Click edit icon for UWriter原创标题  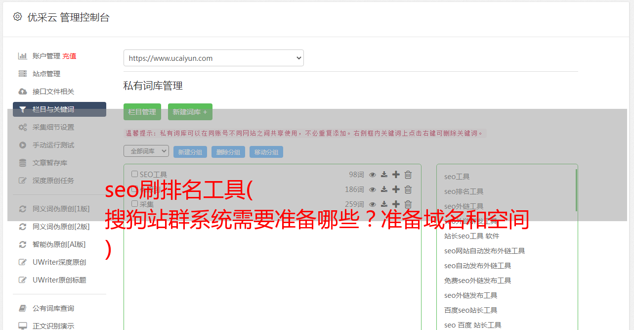(23, 280)
